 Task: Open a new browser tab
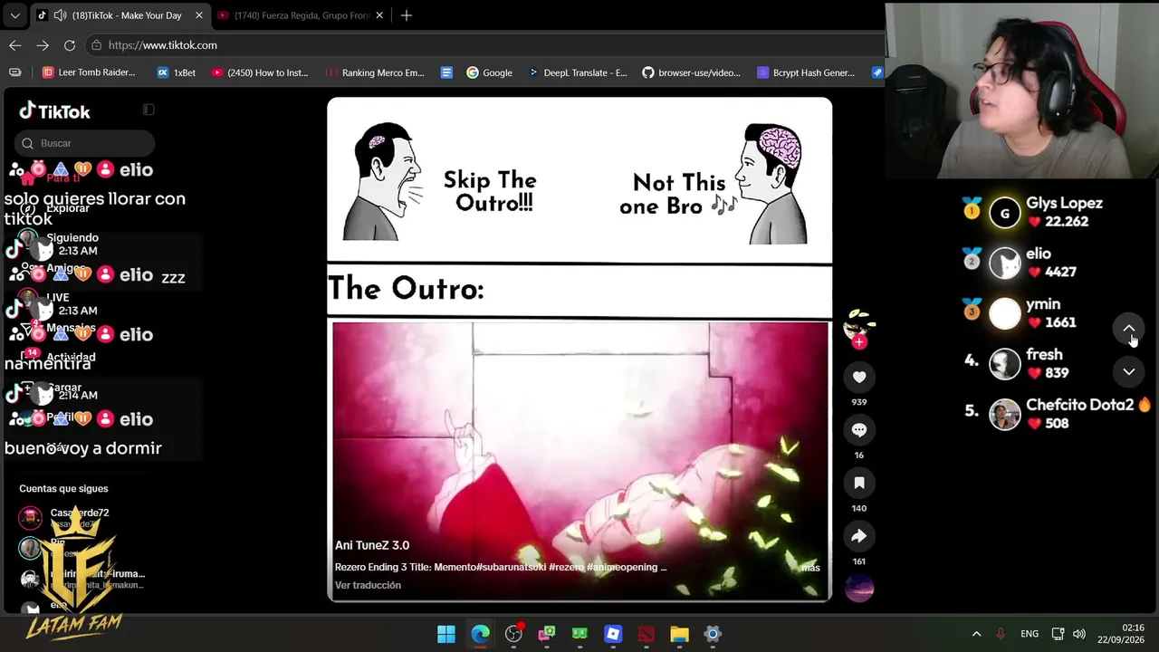(407, 15)
